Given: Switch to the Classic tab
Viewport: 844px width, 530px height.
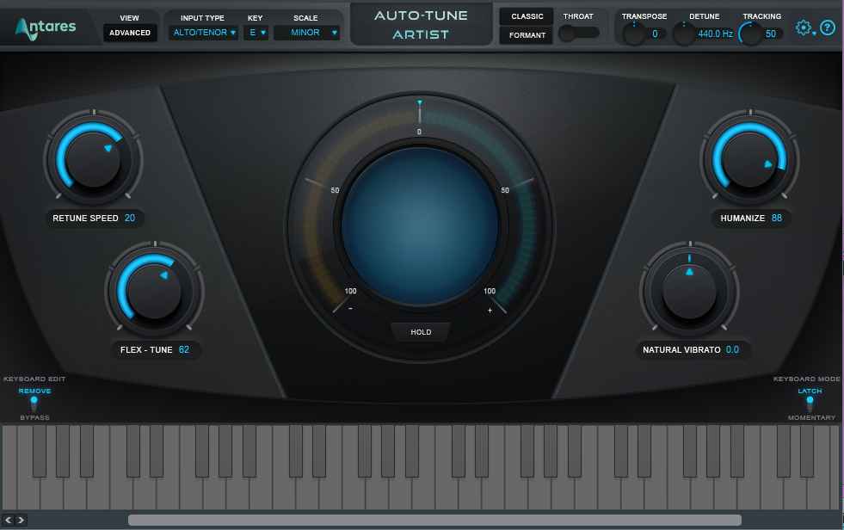Looking at the screenshot, I should tap(526, 15).
